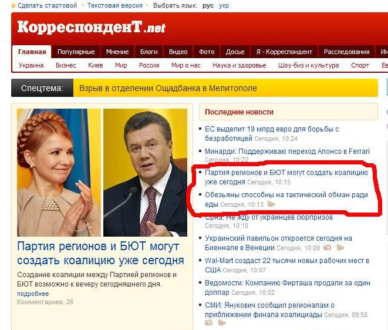
Task: Open Спецтема about Ощадбанк explosion in Мелитополь
Action: point(168,88)
